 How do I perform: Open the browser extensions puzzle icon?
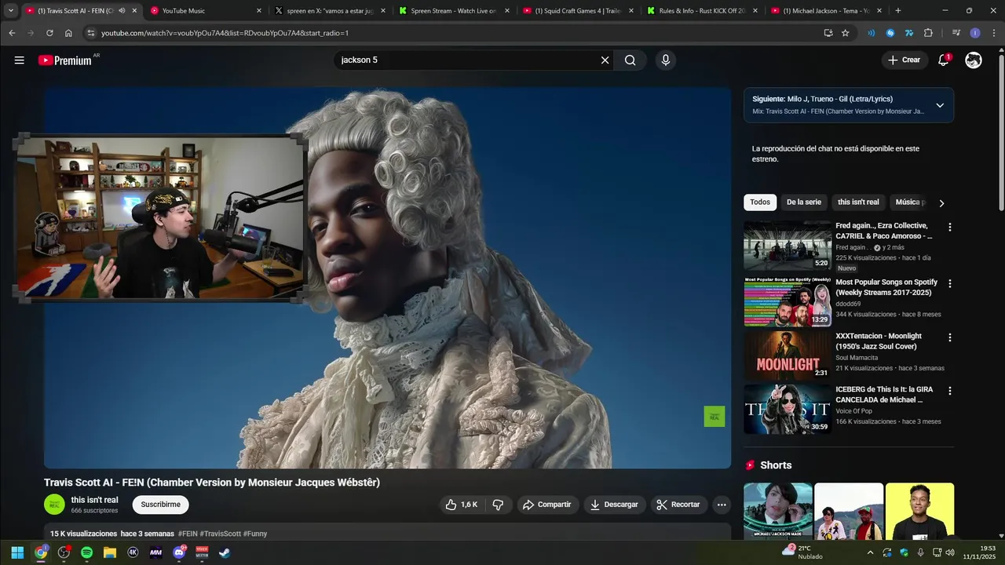click(x=928, y=33)
